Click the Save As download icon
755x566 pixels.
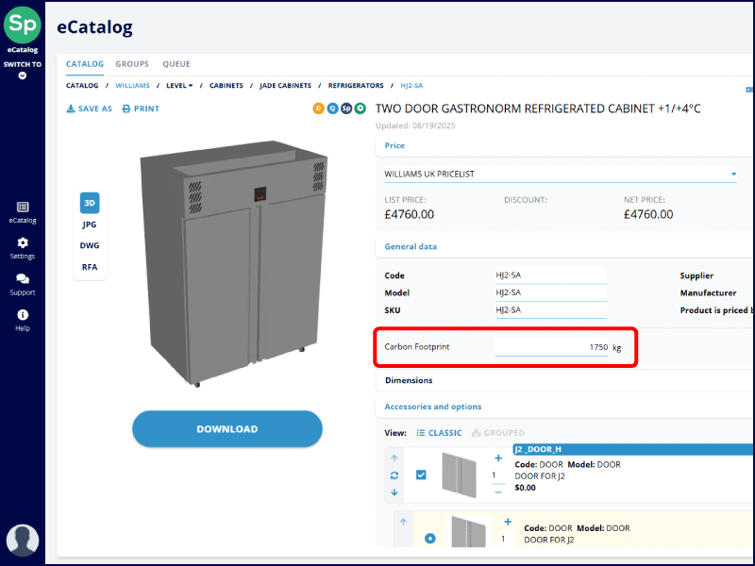tap(71, 109)
